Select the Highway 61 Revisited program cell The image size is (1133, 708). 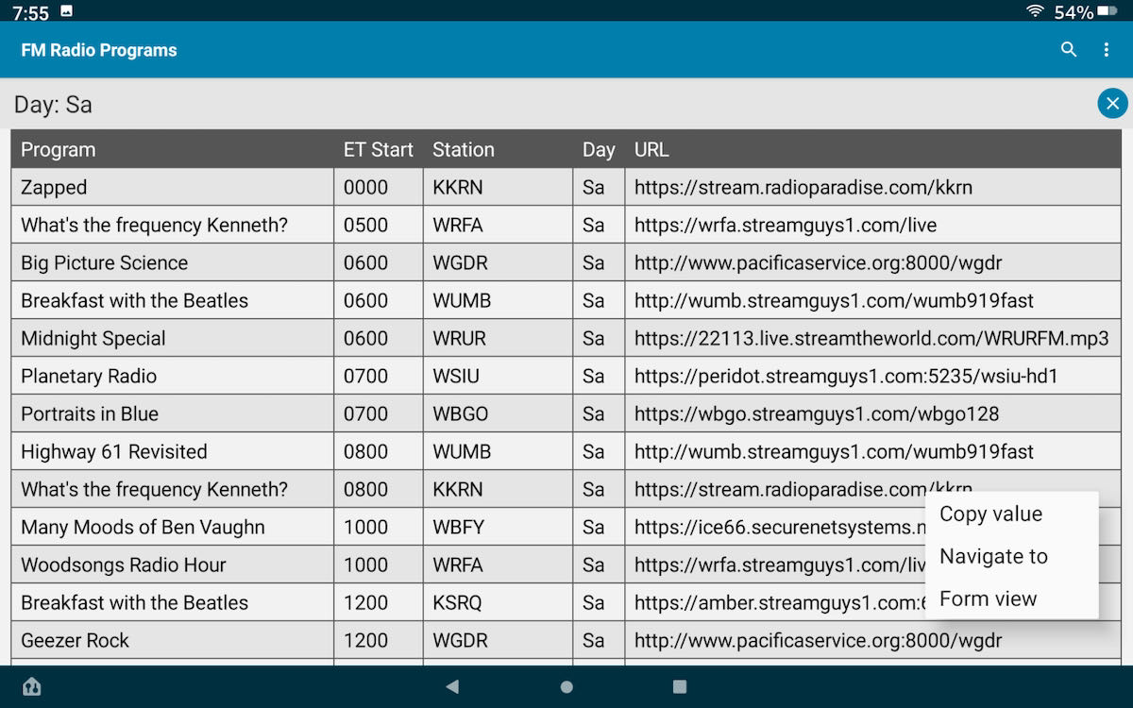click(x=173, y=451)
